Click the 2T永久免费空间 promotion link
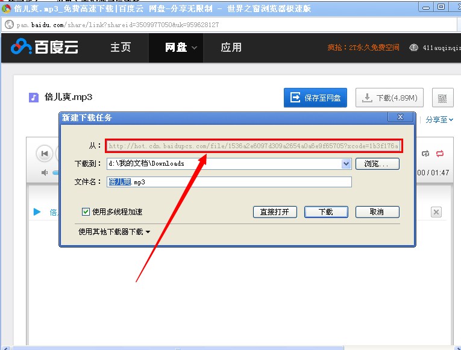Viewport: 461px width, 350px height. [363, 48]
